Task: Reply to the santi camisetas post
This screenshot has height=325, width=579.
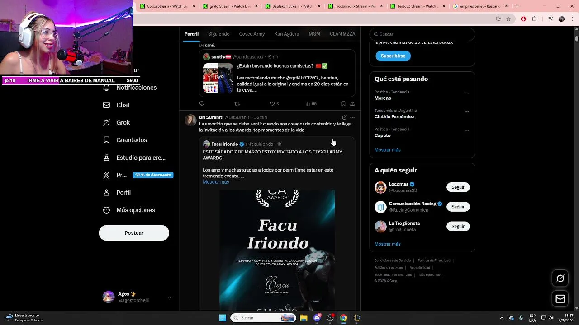Action: [x=202, y=104]
